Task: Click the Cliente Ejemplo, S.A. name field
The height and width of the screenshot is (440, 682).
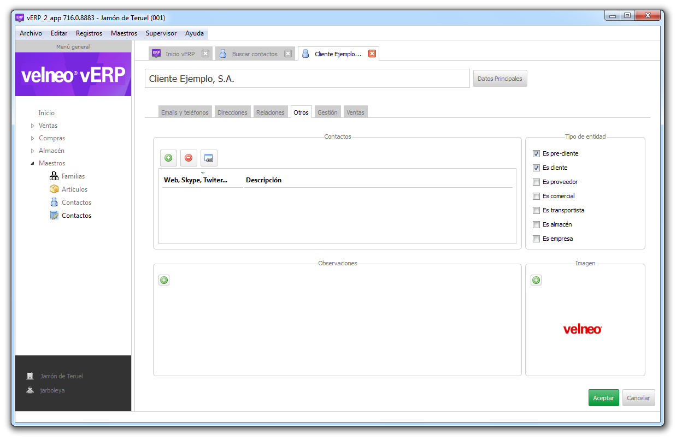Action: coord(307,79)
